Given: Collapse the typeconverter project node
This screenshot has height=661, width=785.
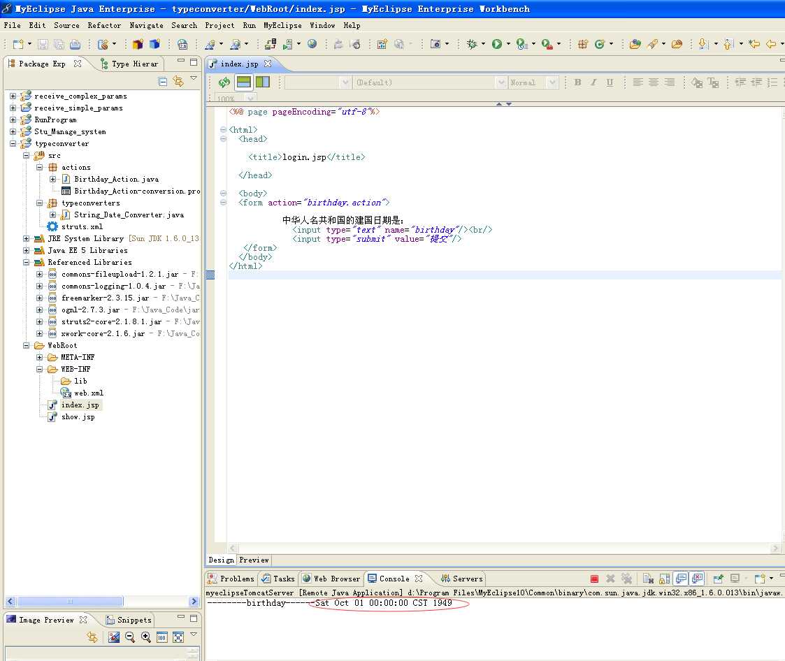Looking at the screenshot, I should pyautogui.click(x=13, y=144).
